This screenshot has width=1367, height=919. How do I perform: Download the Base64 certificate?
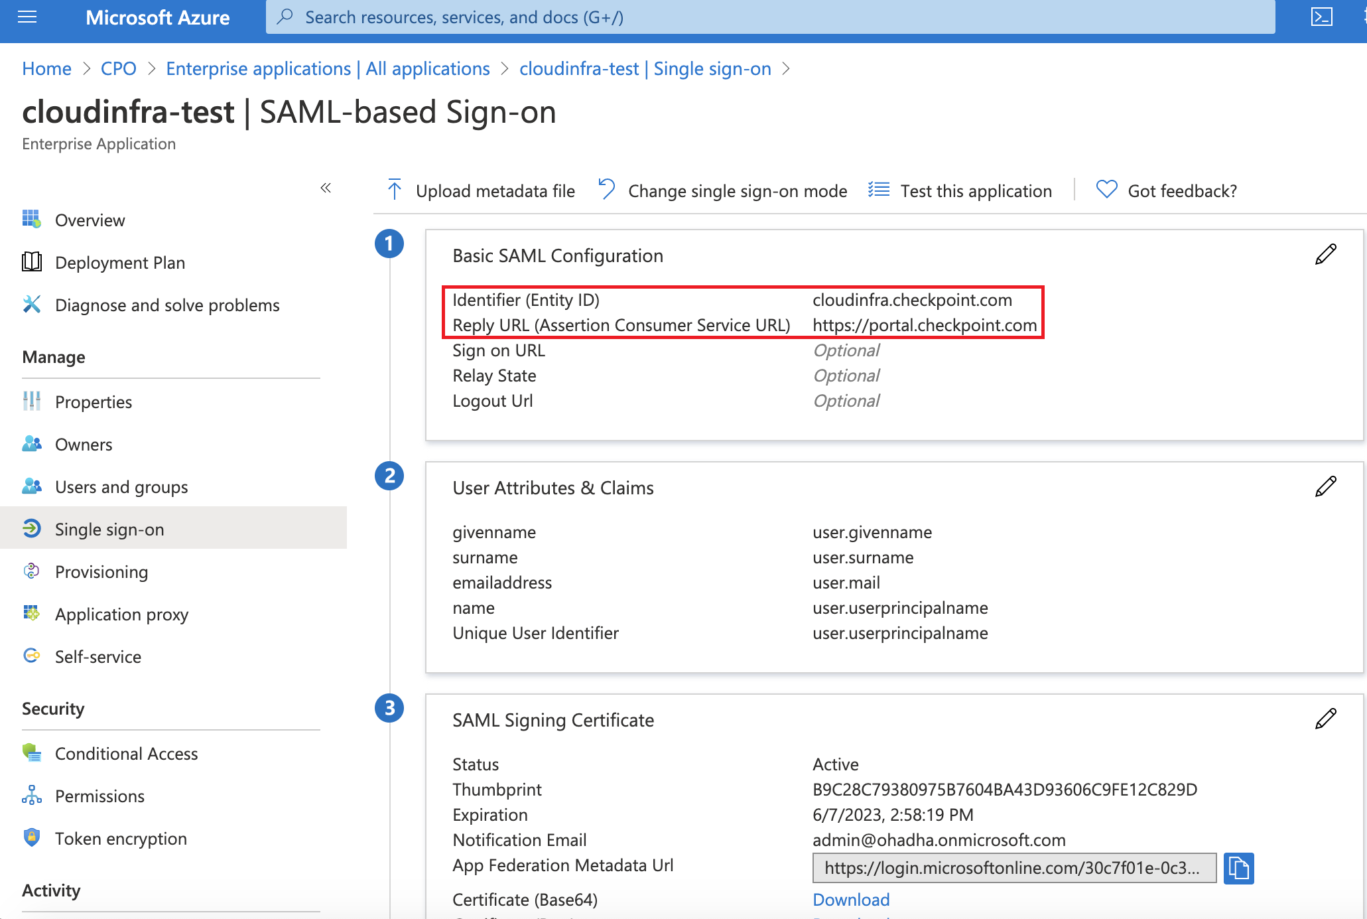(851, 899)
